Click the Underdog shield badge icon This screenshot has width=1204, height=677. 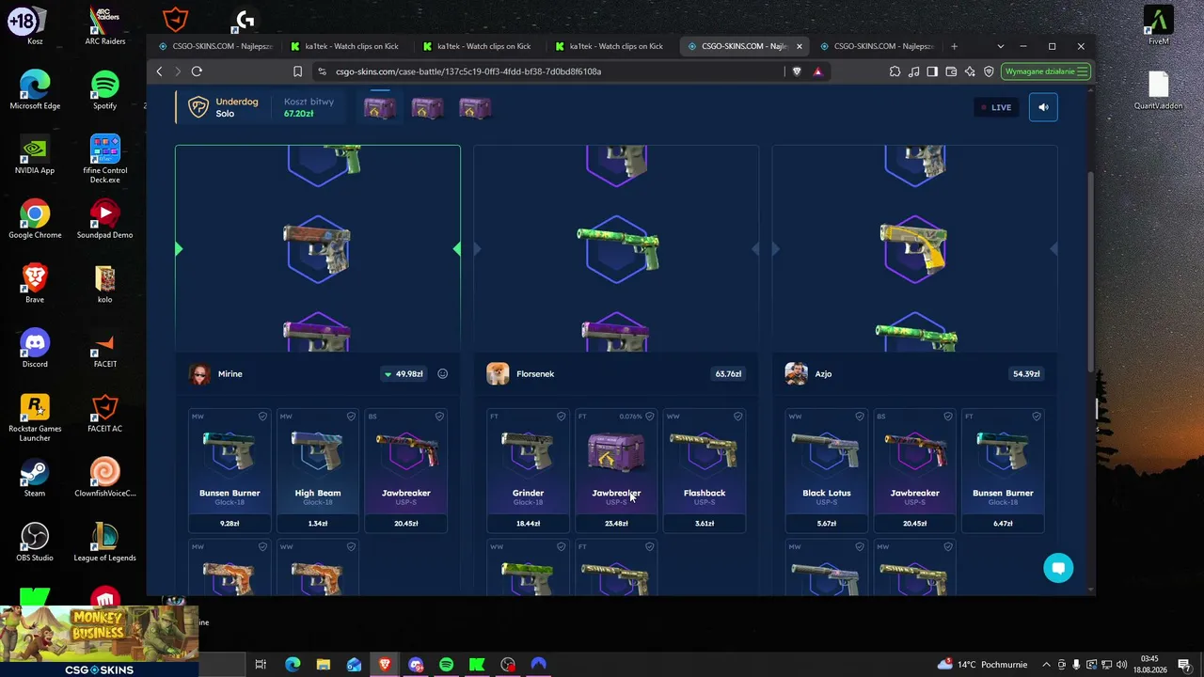point(198,107)
